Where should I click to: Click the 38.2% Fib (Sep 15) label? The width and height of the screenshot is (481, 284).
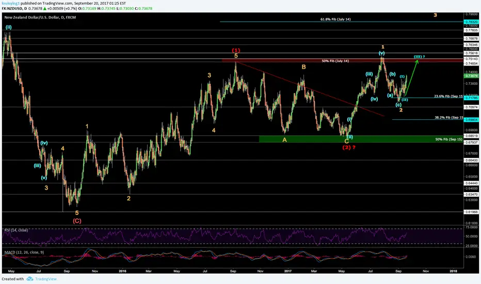coord(449,117)
